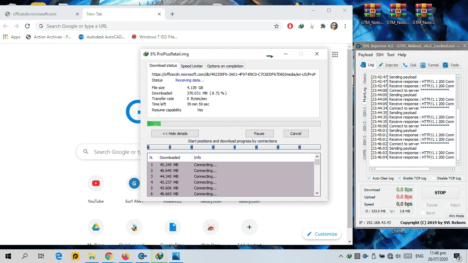Launch Microsoft Edge from the taskbar
468x263 pixels.
pyautogui.click(x=59, y=256)
